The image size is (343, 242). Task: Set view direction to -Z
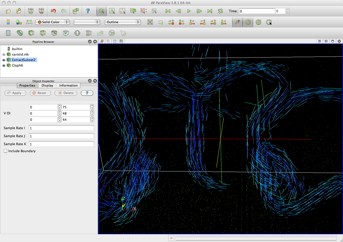224,22
